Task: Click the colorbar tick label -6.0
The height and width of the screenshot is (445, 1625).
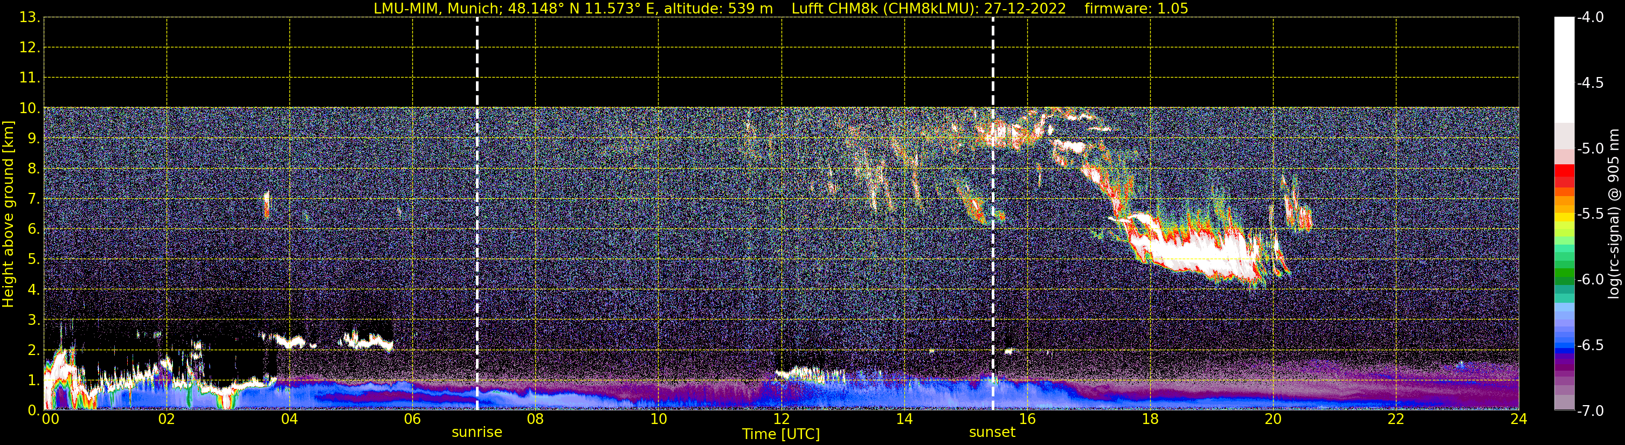Action: click(x=1589, y=280)
